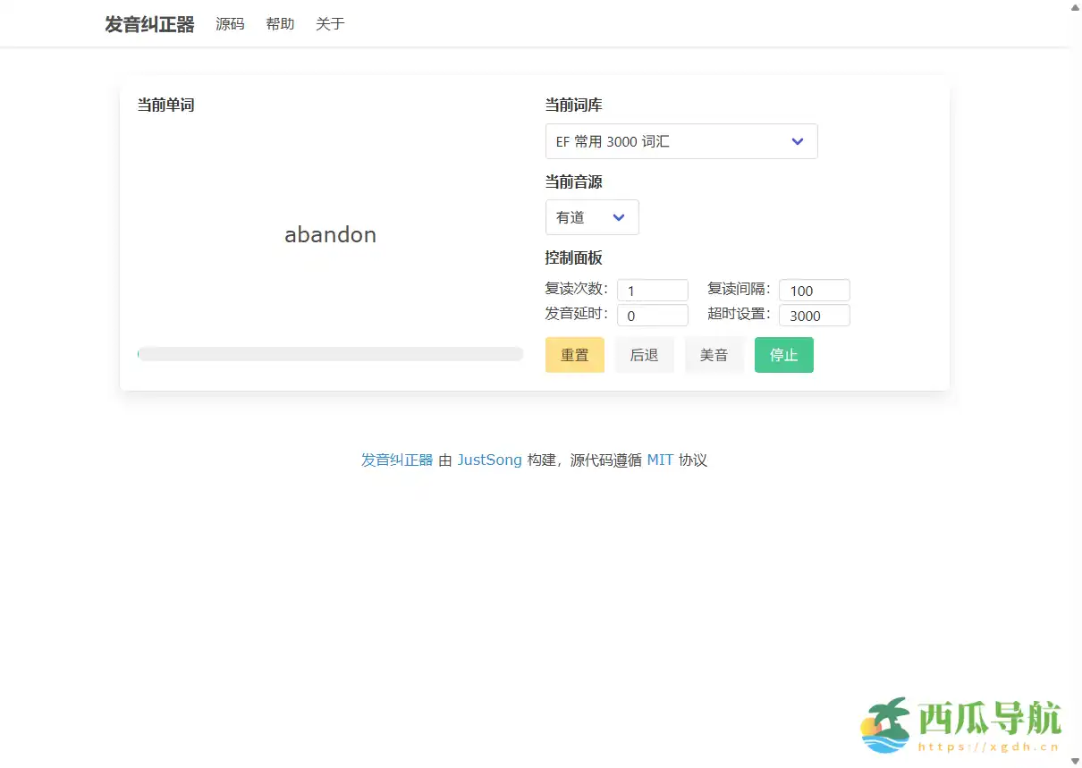Edit the 超时设置 value of 3000
The height and width of the screenshot is (768, 1082).
click(814, 315)
